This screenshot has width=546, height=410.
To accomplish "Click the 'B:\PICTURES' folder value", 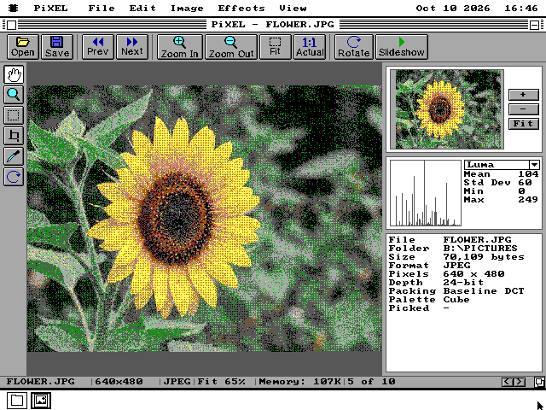I will [480, 249].
